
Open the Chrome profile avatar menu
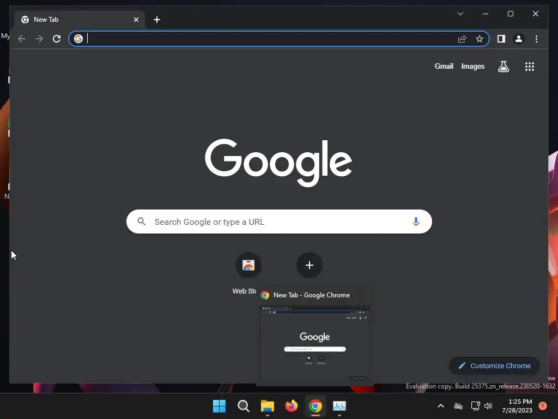519,39
